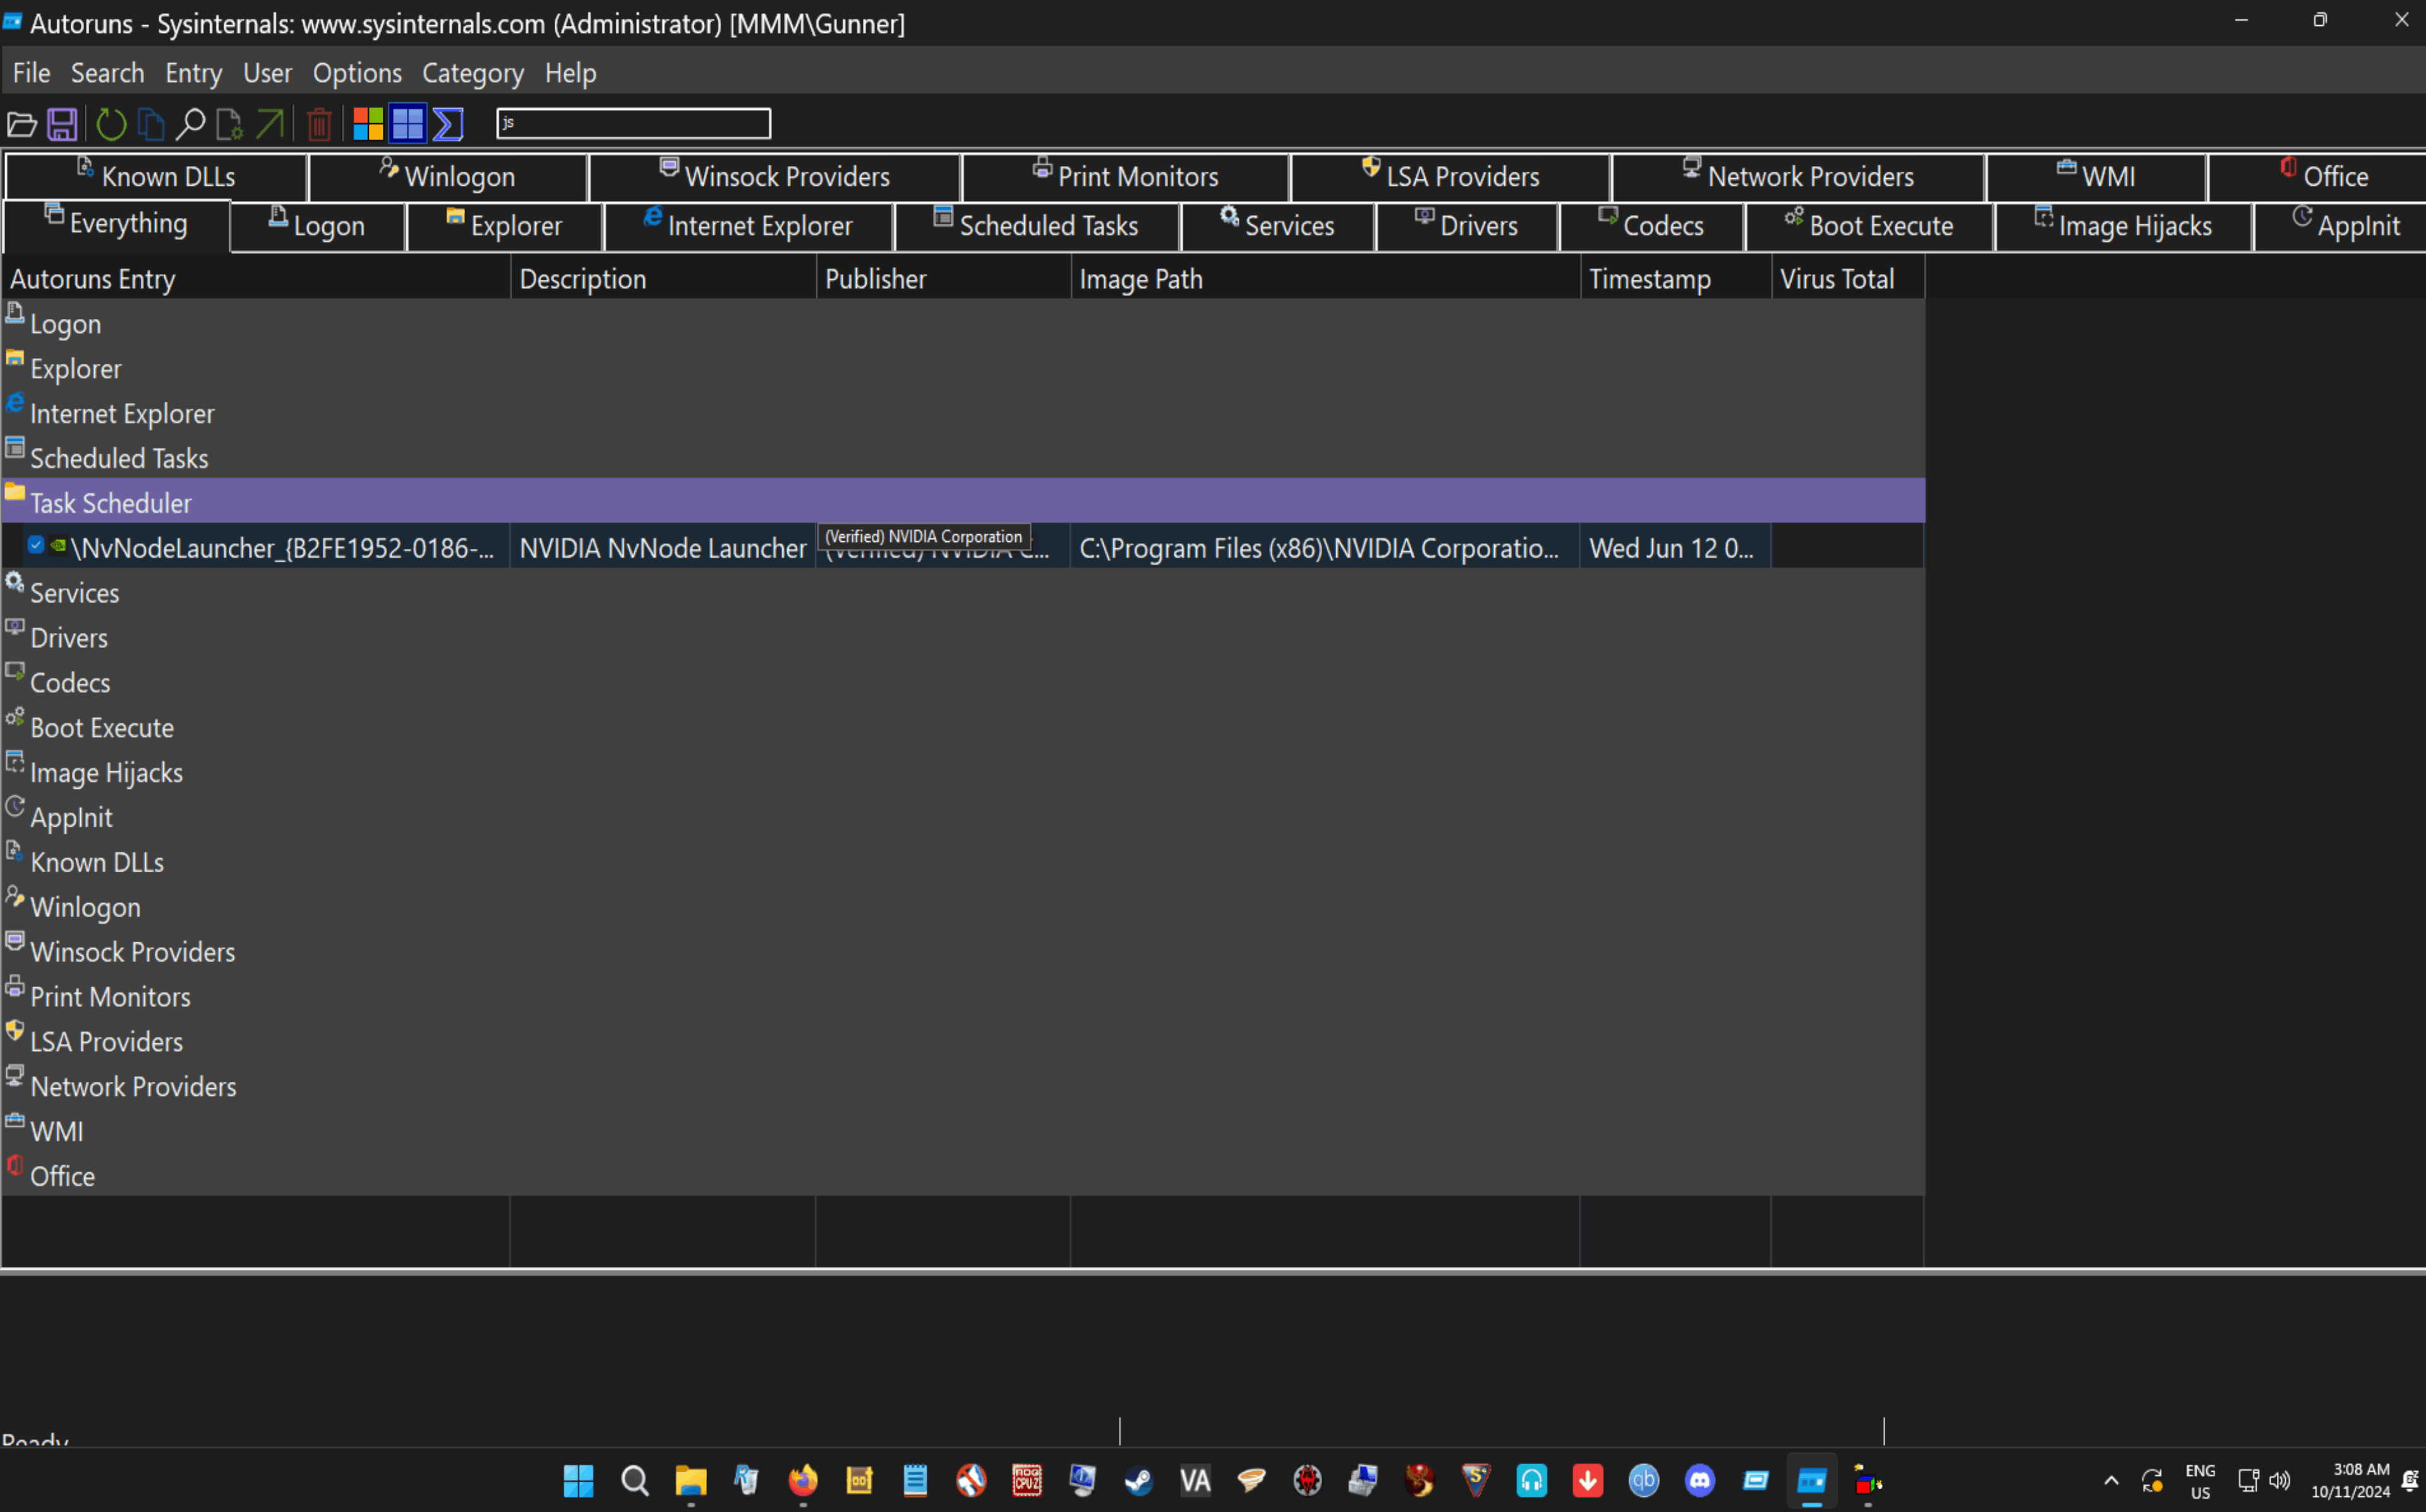The image size is (2426, 1512).
Task: Switch to the Services tab
Action: (1277, 226)
